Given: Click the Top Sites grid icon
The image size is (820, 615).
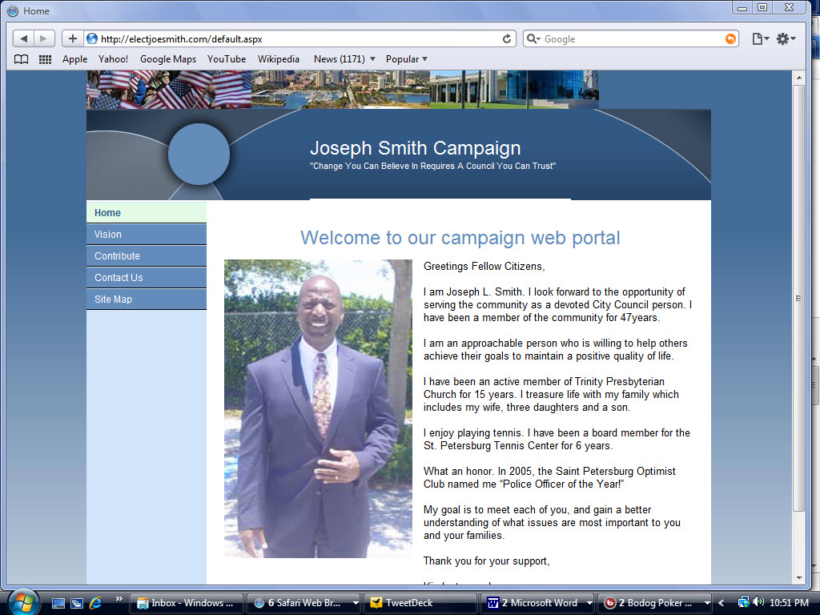Looking at the screenshot, I should tap(45, 58).
